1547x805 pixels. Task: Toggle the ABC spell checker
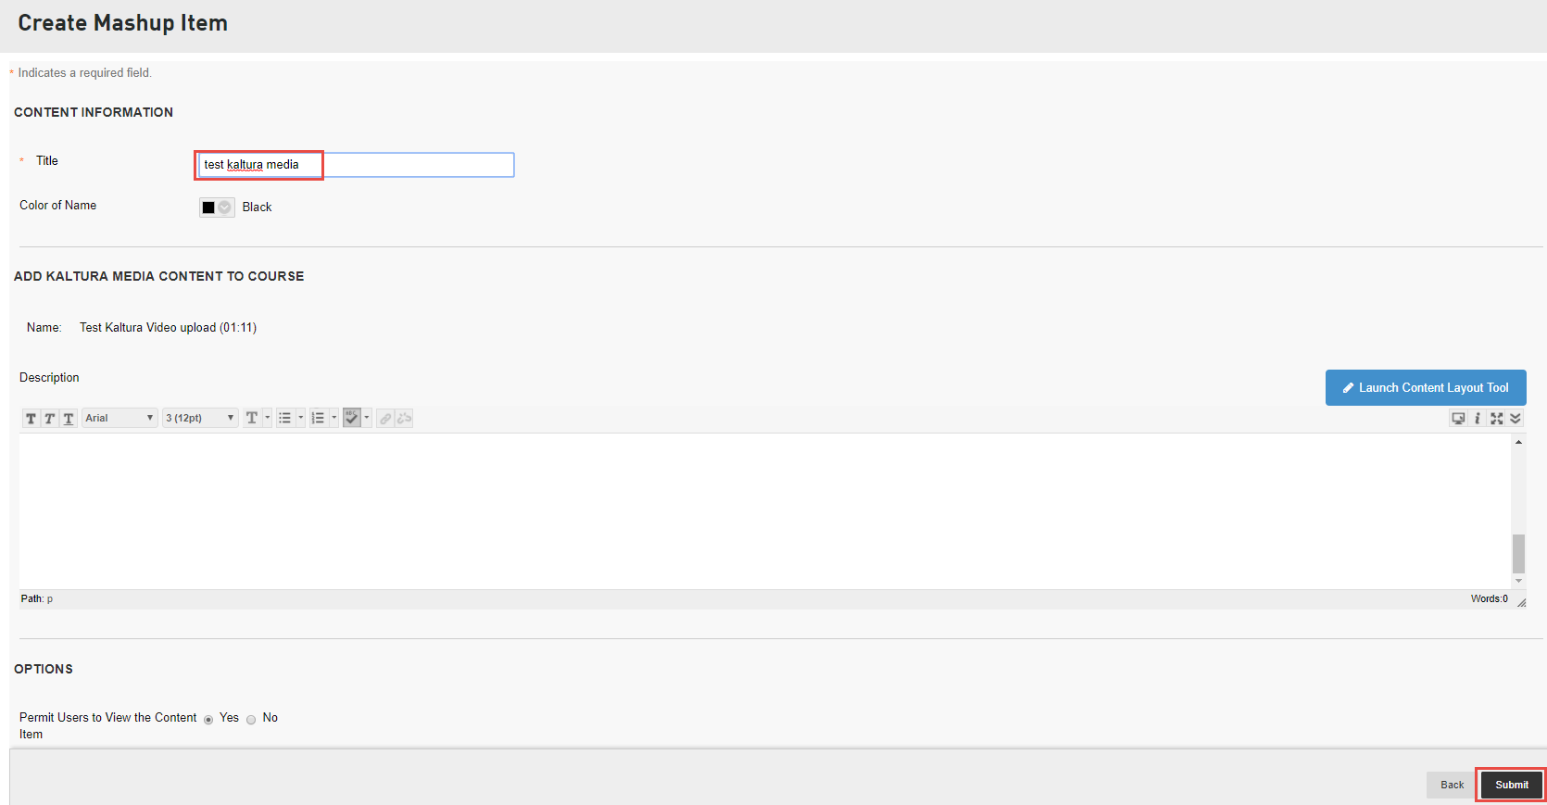[351, 418]
